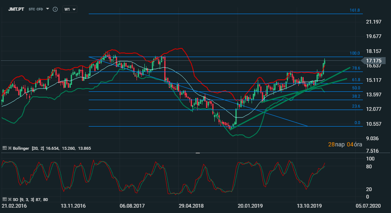The width and height of the screenshot is (391, 213).
Task: Click the current price tag 17.175
Action: (x=374, y=60)
